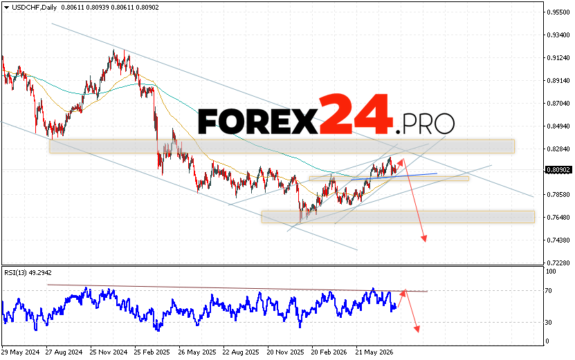Image resolution: width=575 pixels, height=360 pixels.
Task: Click the RSI scale value 0
Action: point(547,341)
